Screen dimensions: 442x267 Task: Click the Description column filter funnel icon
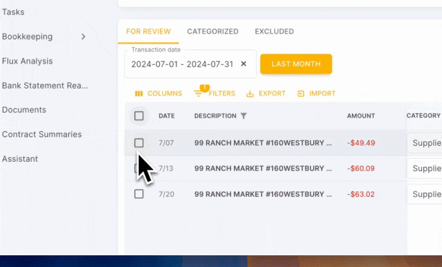click(243, 116)
